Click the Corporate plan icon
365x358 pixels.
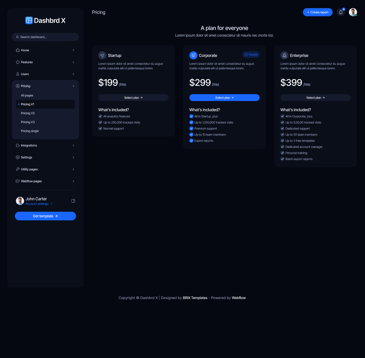[x=193, y=55]
